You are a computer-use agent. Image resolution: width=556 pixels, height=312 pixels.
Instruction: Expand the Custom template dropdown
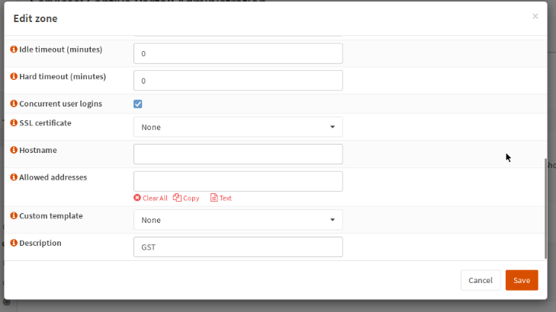pyautogui.click(x=238, y=220)
